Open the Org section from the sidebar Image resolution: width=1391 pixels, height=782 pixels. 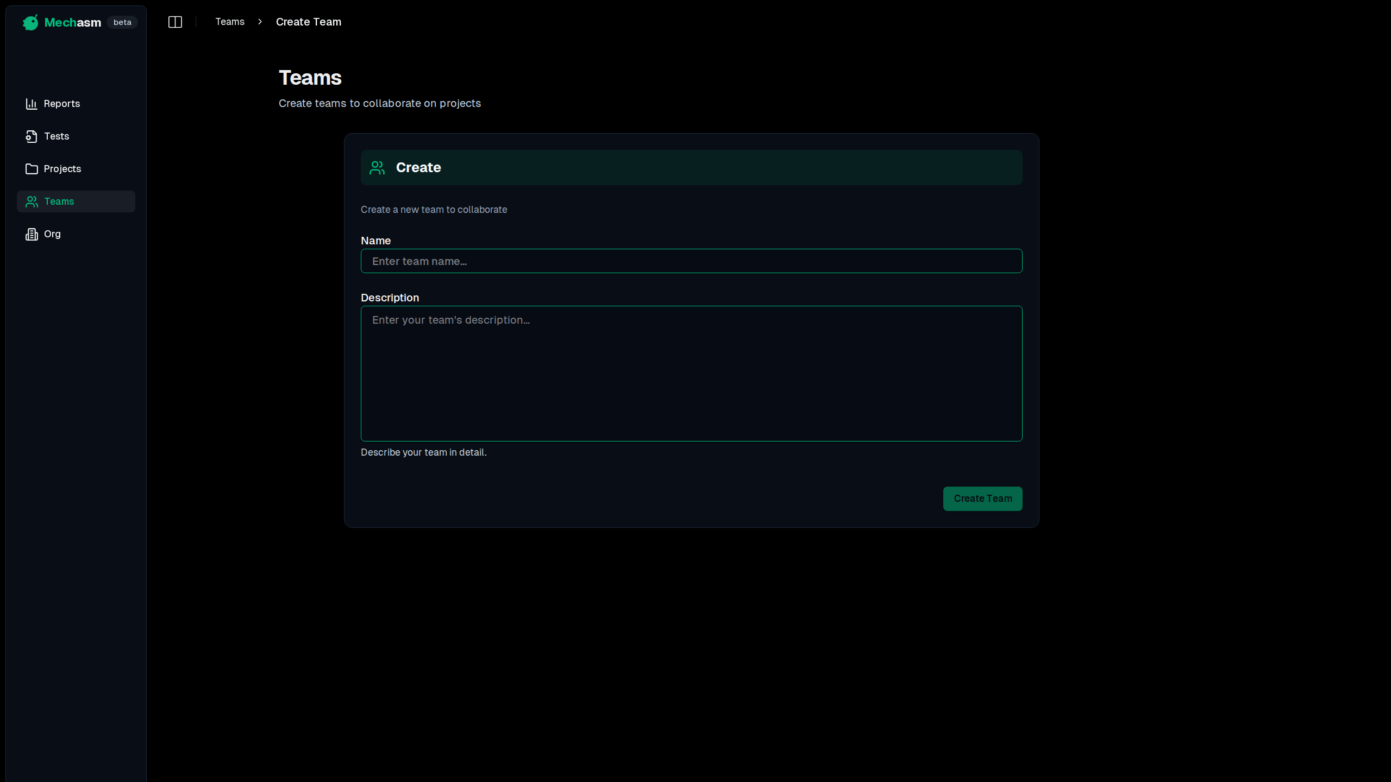click(x=53, y=234)
